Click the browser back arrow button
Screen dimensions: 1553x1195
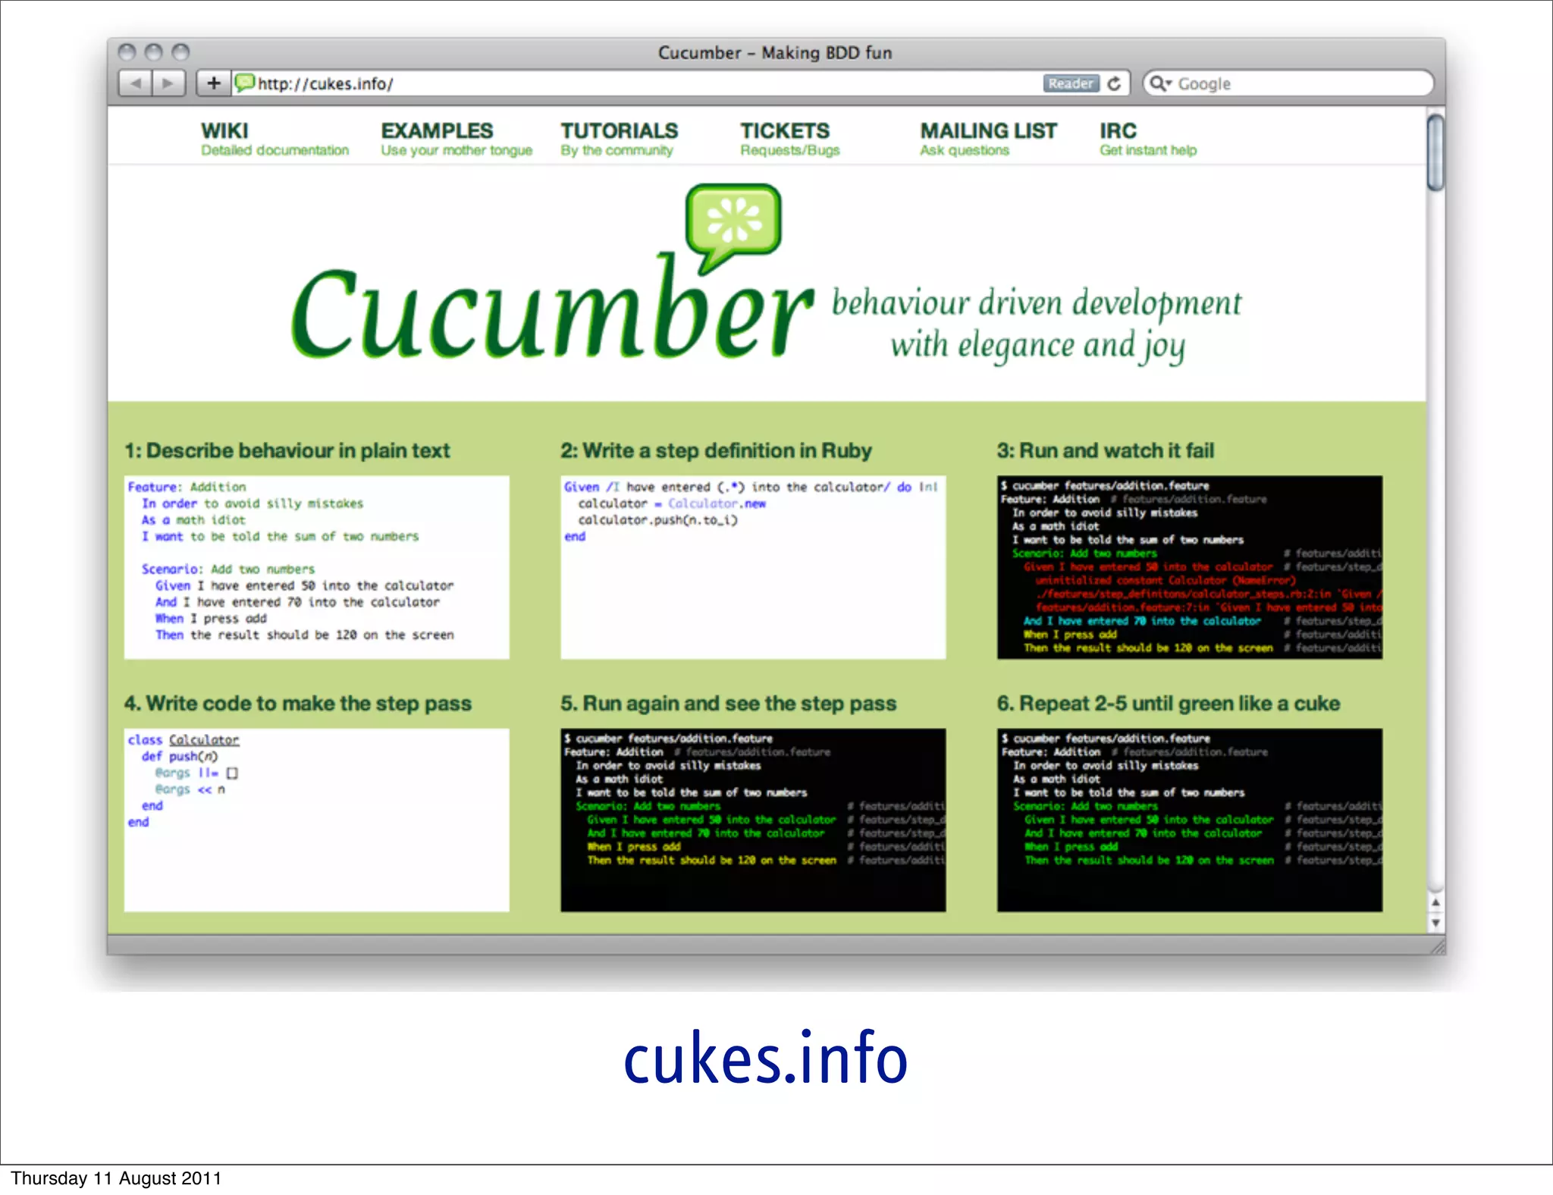coord(136,83)
